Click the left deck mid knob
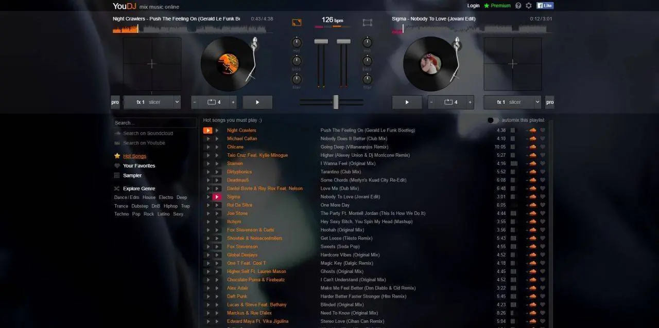 (297, 43)
